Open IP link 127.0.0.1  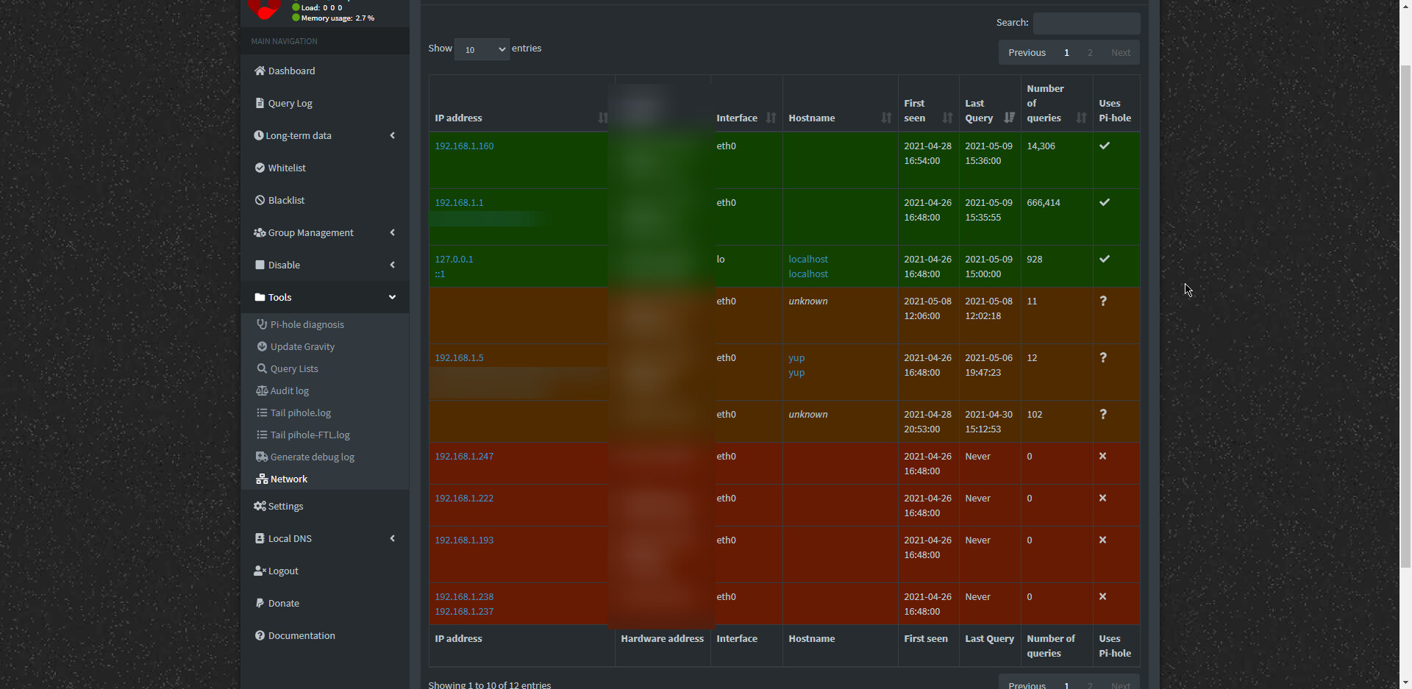[x=454, y=259]
